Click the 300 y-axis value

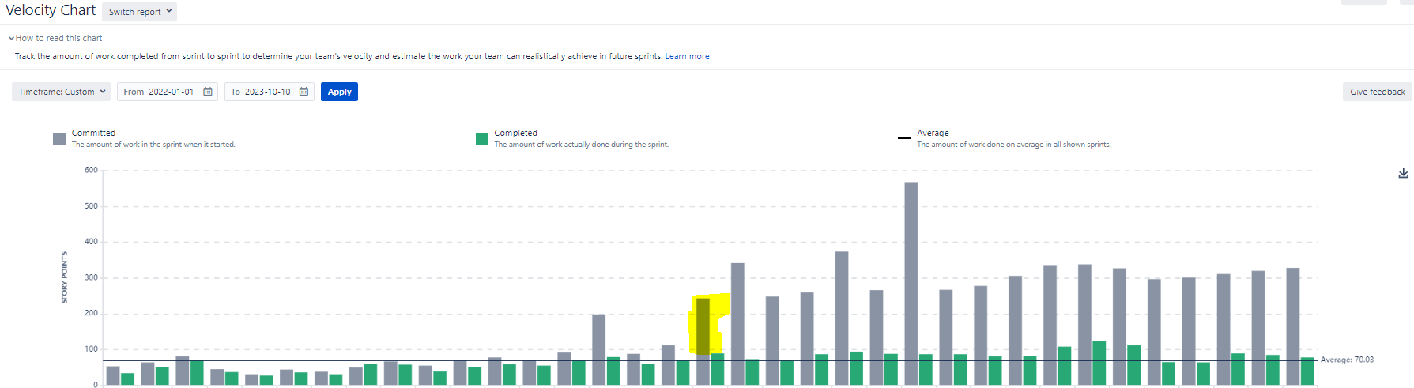(x=91, y=277)
